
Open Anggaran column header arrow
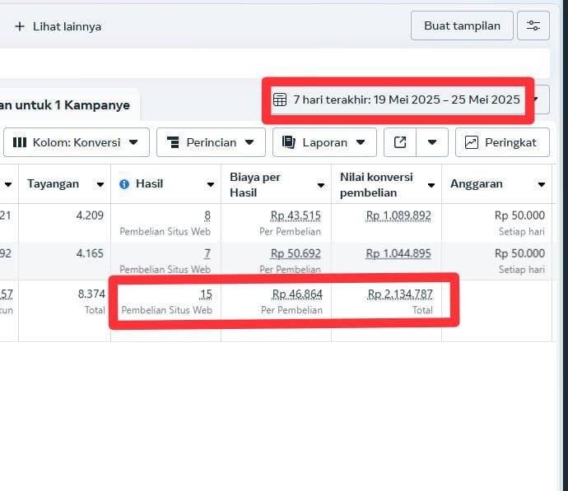541,184
